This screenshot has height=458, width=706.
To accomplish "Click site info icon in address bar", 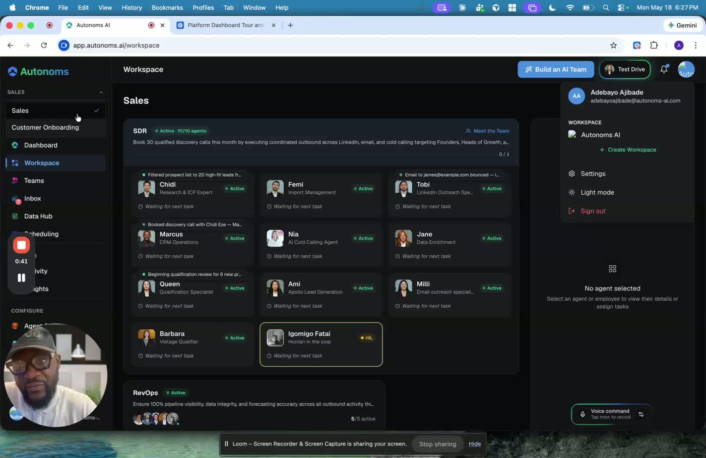I will click(x=64, y=45).
